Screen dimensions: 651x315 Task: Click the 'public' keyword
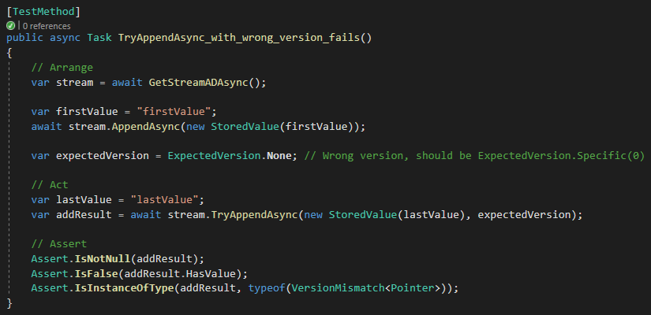[x=25, y=38]
